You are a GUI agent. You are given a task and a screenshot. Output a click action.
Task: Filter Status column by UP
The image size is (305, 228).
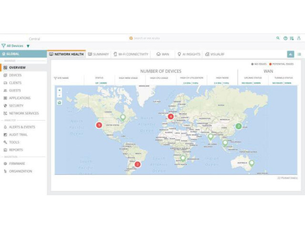[97, 83]
